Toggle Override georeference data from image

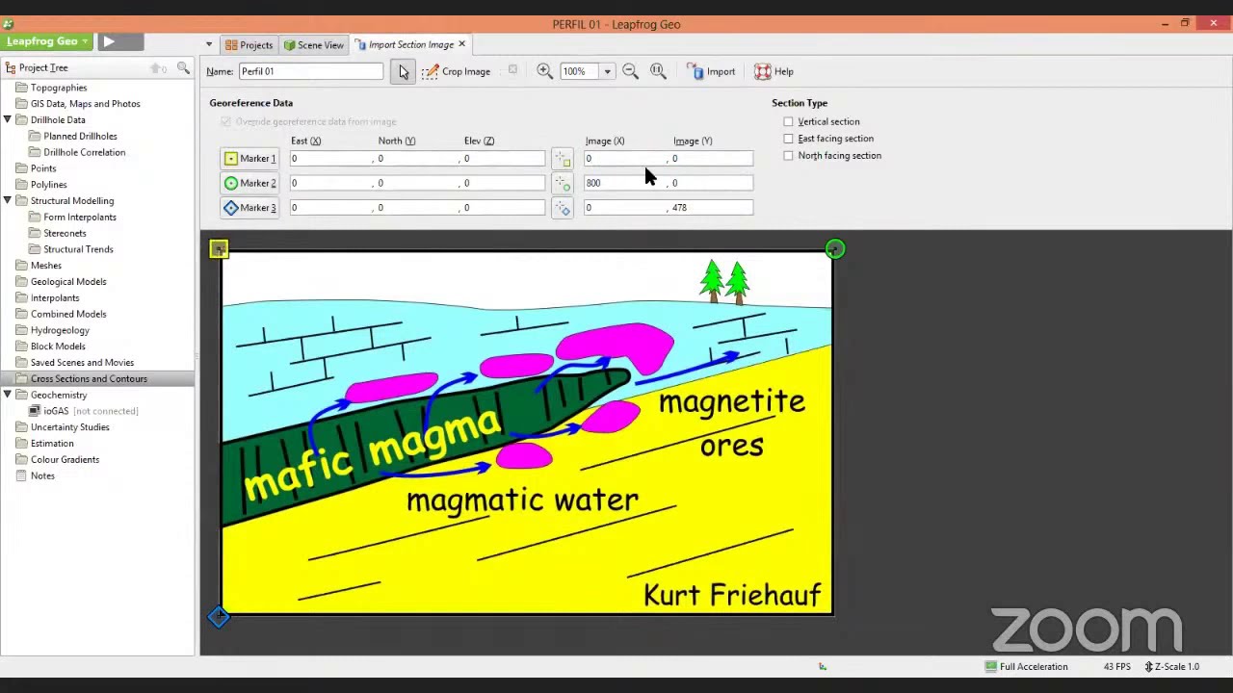[x=225, y=122]
